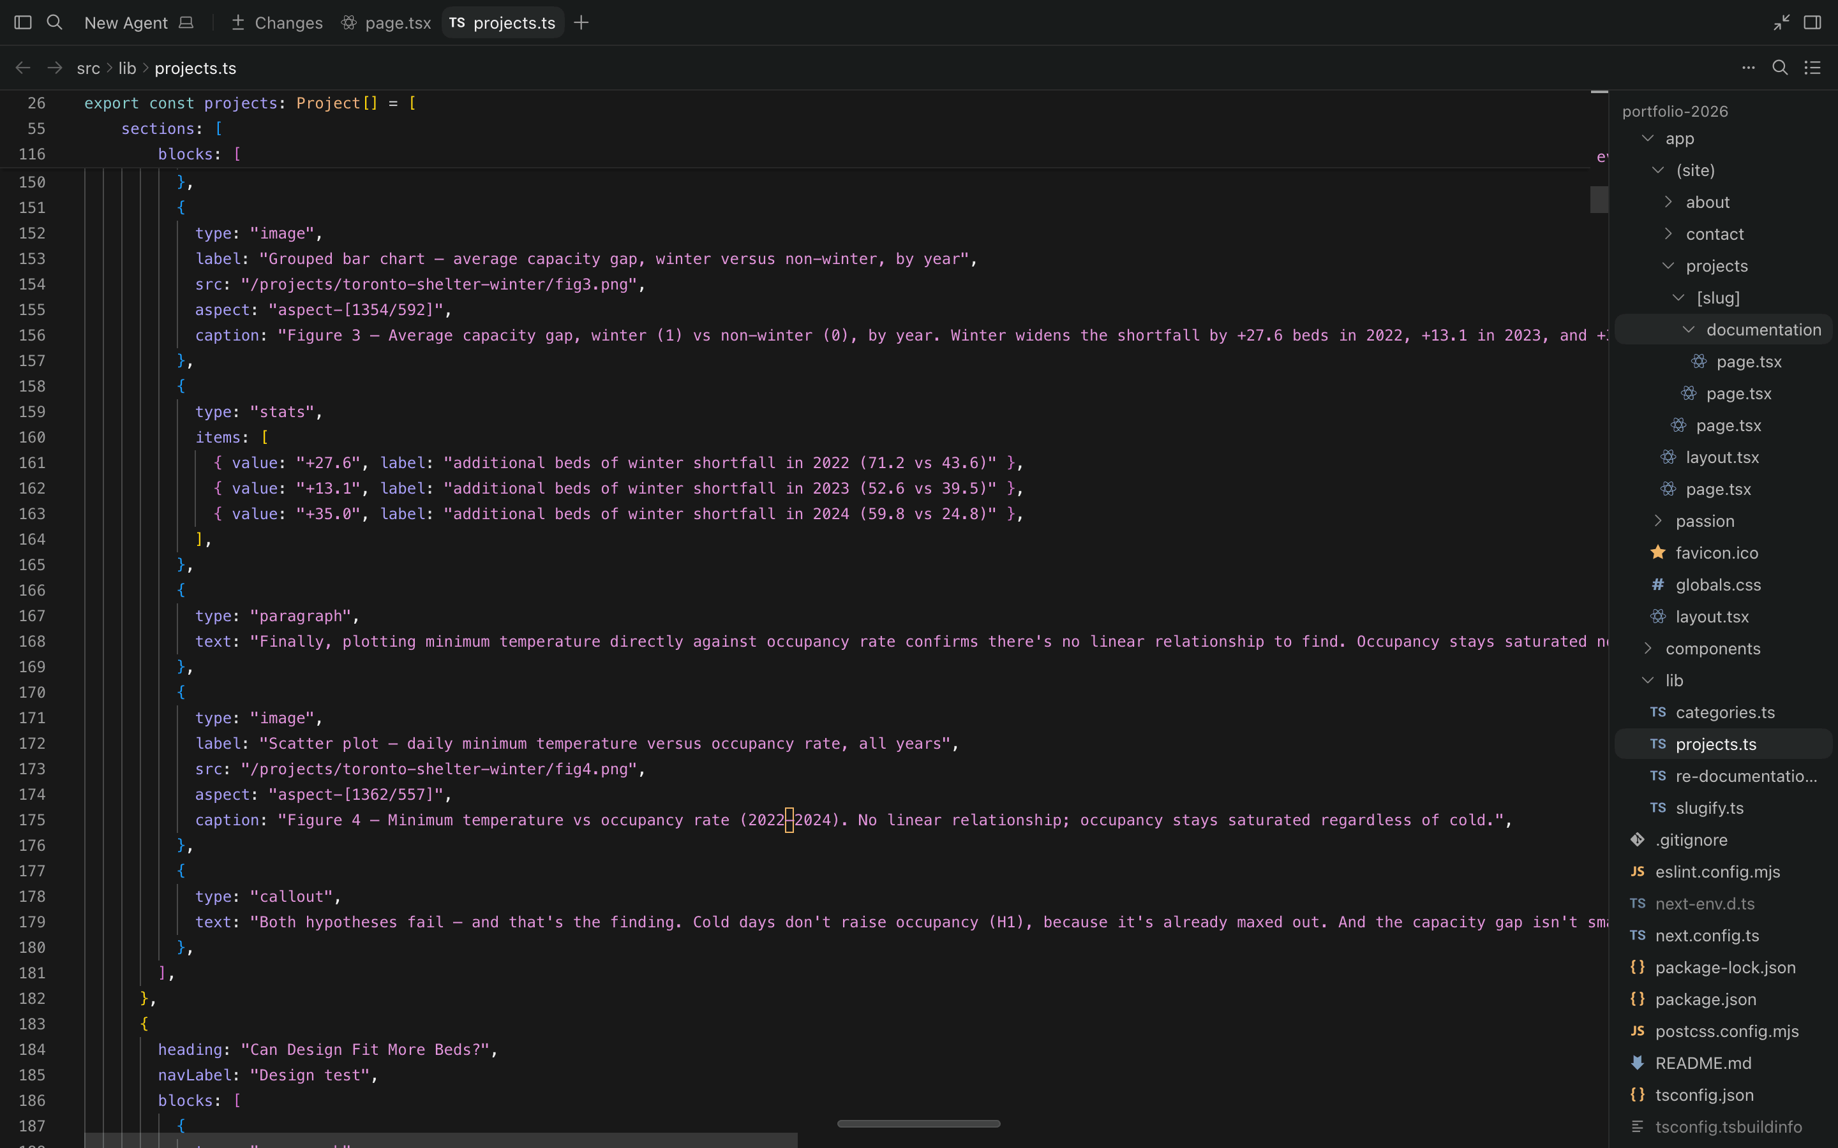The height and width of the screenshot is (1148, 1838).
Task: Collapse the lib folder
Action: pyautogui.click(x=1648, y=681)
